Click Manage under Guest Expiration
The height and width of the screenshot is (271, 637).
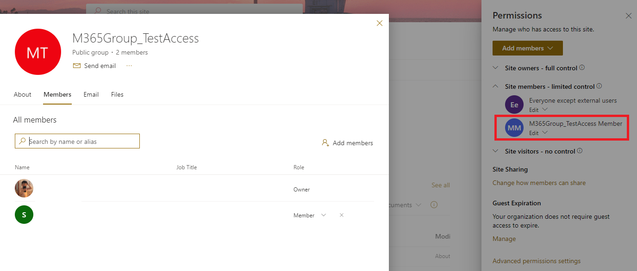tap(504, 239)
